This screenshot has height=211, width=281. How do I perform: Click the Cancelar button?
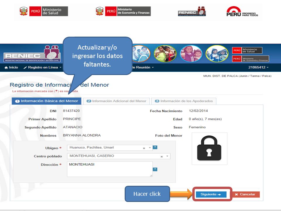coord(245,194)
